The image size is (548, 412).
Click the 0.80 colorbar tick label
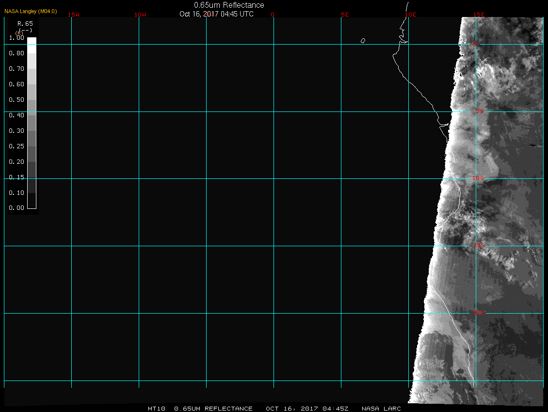[16, 53]
